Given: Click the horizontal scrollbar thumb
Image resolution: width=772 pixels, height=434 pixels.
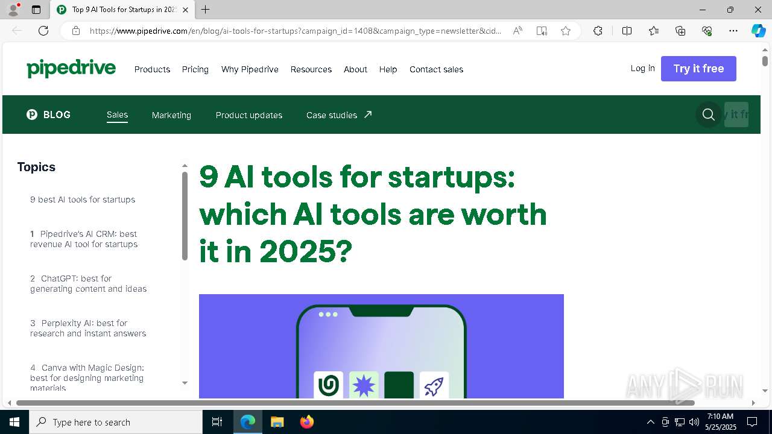Looking at the screenshot, I should 355,403.
